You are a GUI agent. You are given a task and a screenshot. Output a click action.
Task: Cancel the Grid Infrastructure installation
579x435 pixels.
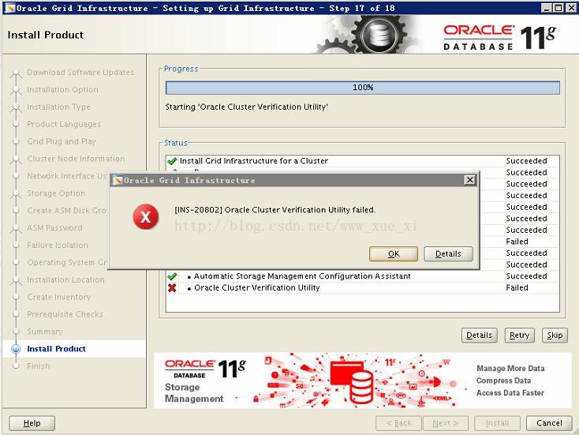click(x=549, y=423)
